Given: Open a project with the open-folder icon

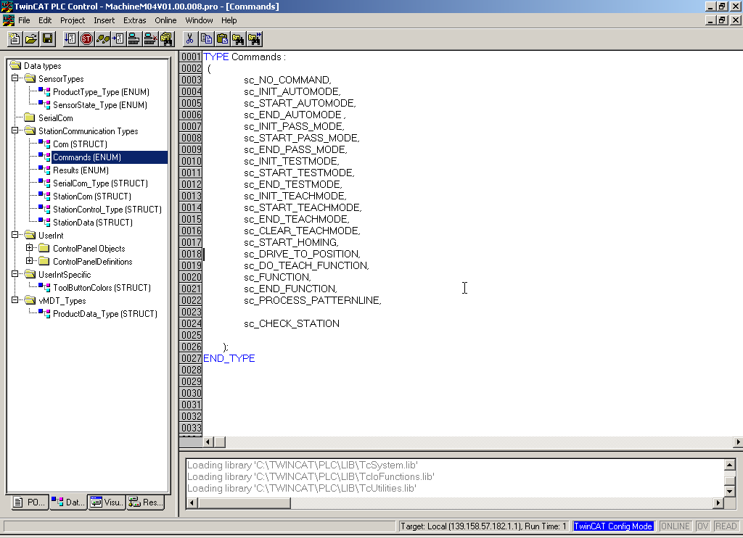Looking at the screenshot, I should click(x=30, y=39).
